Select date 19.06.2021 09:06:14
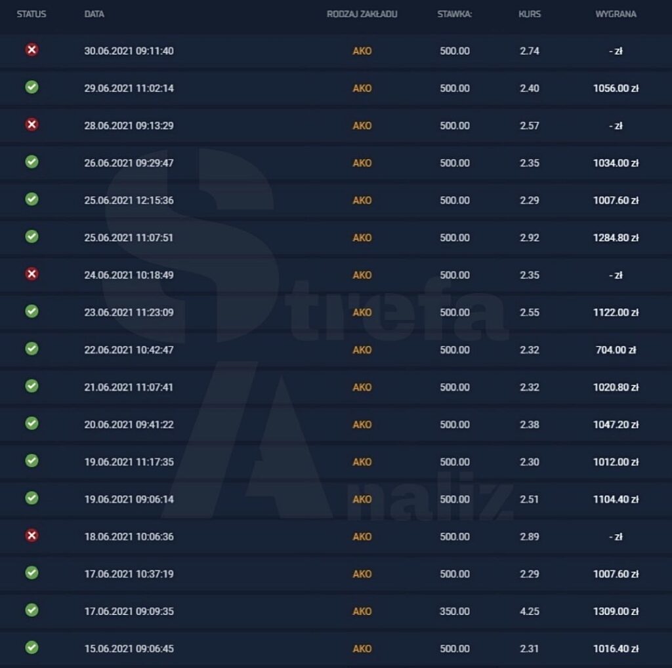 129,500
